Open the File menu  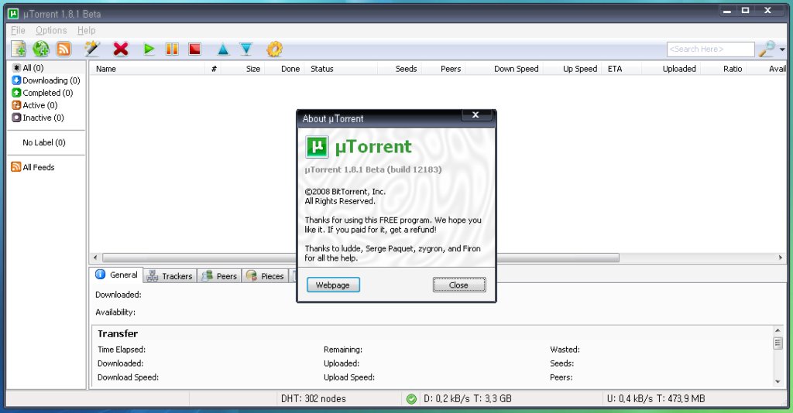point(19,30)
